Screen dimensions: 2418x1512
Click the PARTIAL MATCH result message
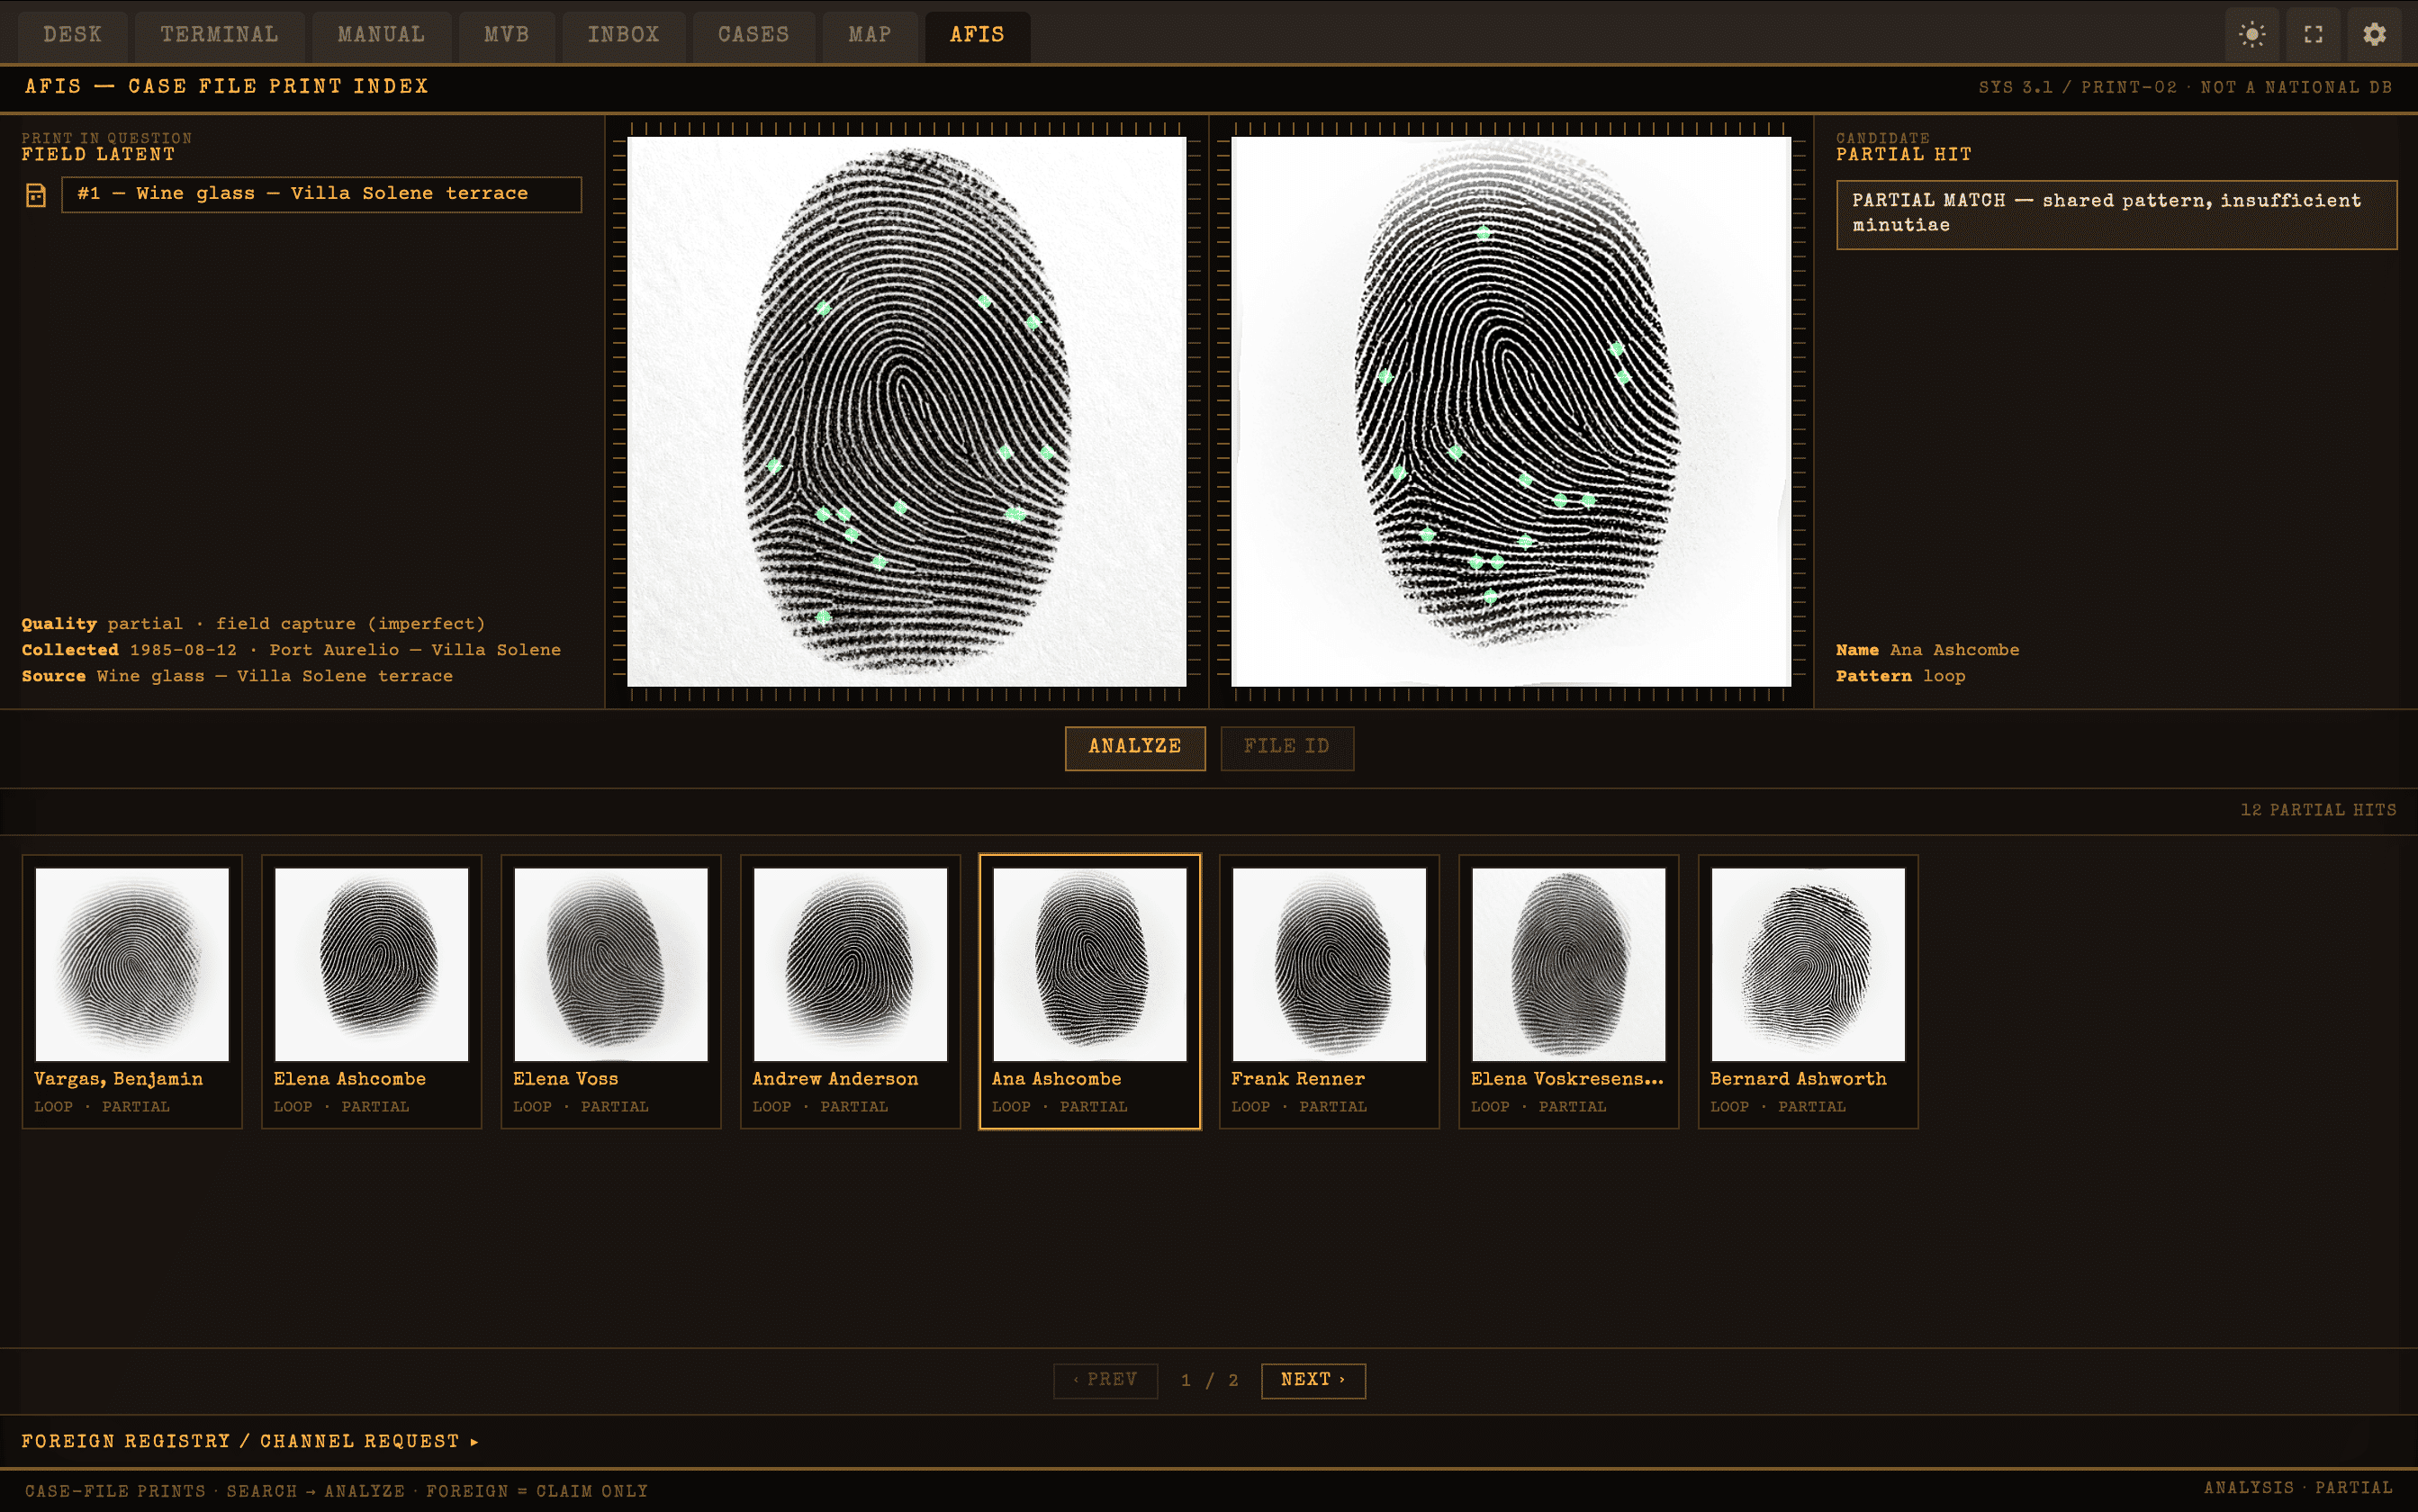2116,214
